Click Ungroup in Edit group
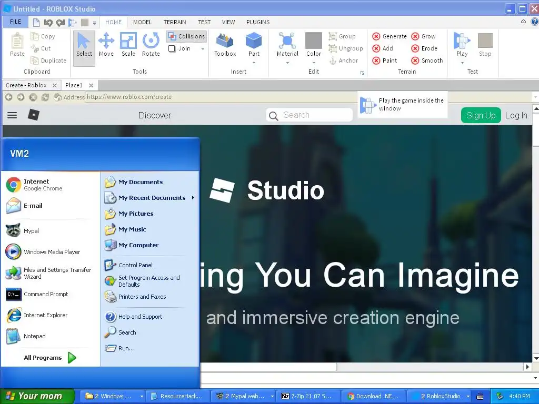Viewport: 539px width, 404px height. coord(346,48)
